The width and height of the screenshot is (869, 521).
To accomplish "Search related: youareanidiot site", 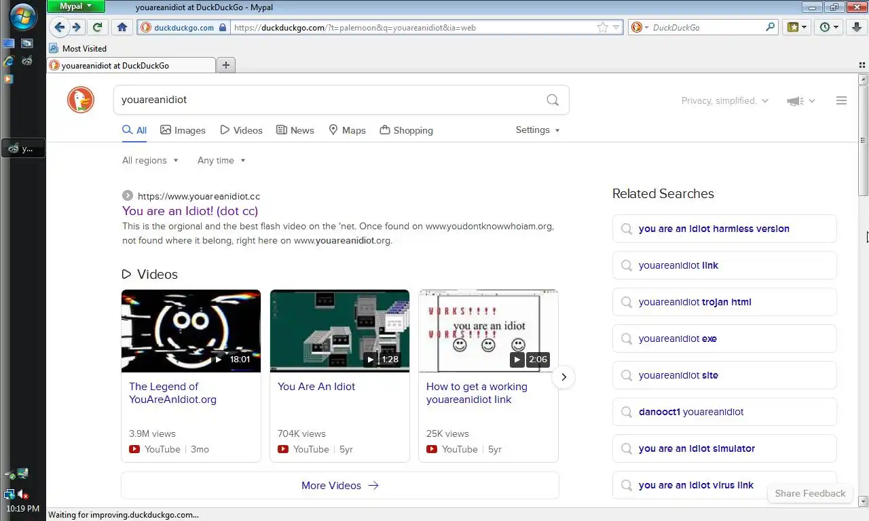I will (x=724, y=375).
